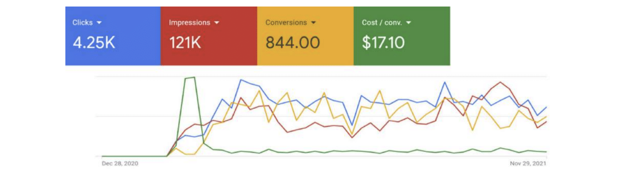Click the 121K impressions value
Image resolution: width=626 pixels, height=195 pixels.
(185, 43)
